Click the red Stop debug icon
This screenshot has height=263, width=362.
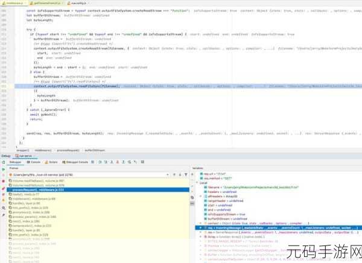(3, 181)
